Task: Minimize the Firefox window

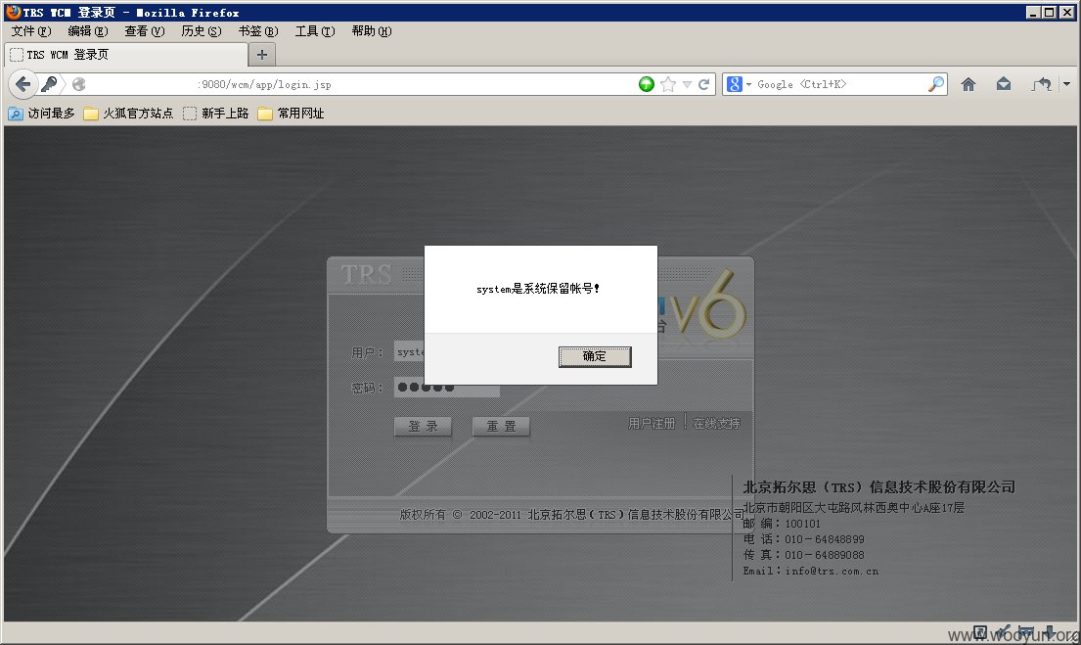Action: coord(1033,12)
